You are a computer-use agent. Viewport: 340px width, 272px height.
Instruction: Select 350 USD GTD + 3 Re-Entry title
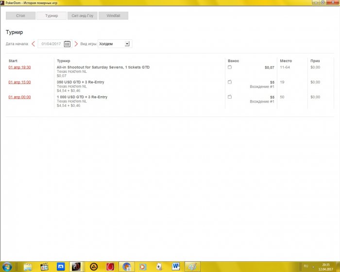(x=81, y=82)
